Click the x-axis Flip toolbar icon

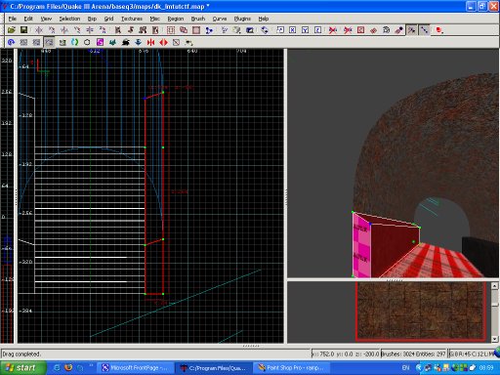pos(39,30)
